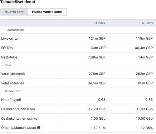Click the Osakekohtainen tulos row label
The height and width of the screenshot is (134, 156).
[x=18, y=109]
